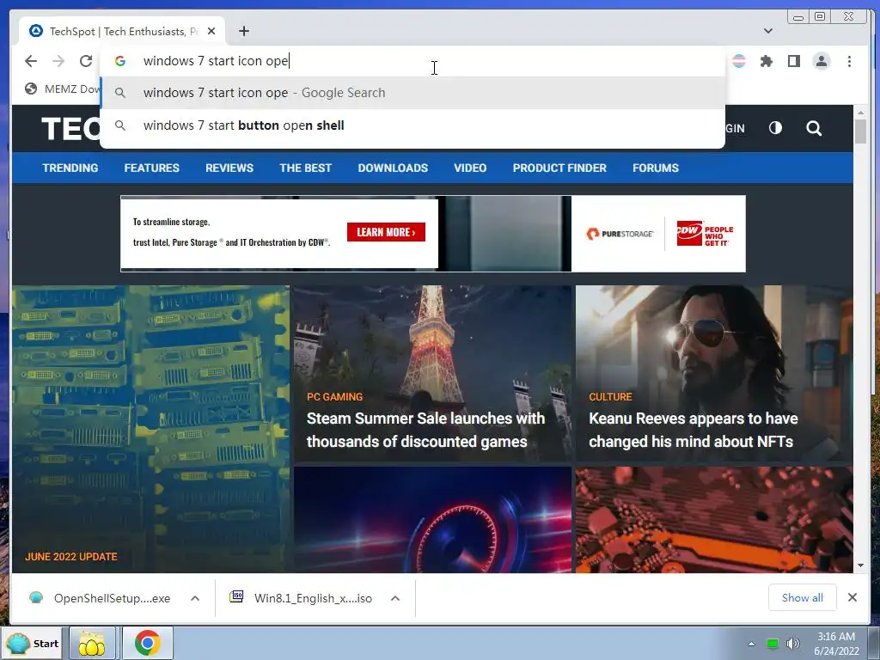Open the FEATURES section
Image resolution: width=880 pixels, height=660 pixels.
point(151,168)
